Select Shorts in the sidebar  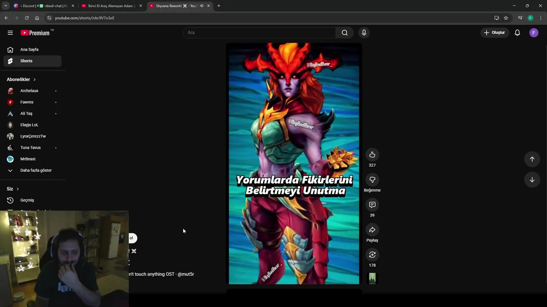(32, 61)
